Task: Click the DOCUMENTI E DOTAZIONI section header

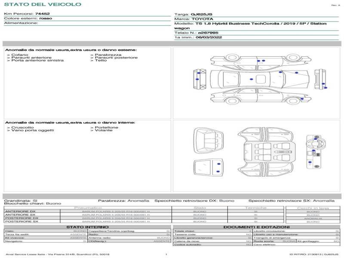Action: (256, 227)
